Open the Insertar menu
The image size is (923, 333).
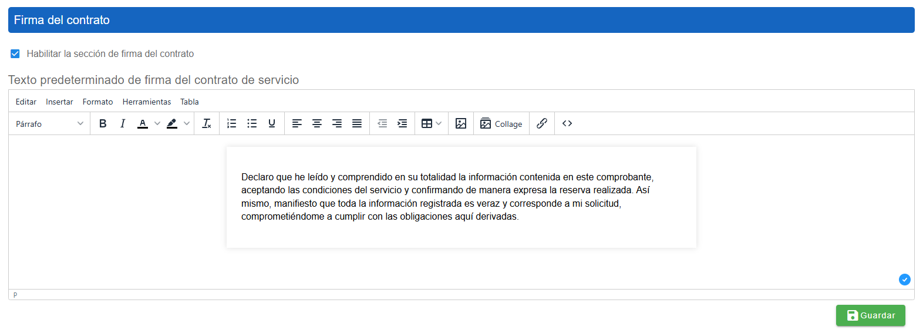point(59,102)
